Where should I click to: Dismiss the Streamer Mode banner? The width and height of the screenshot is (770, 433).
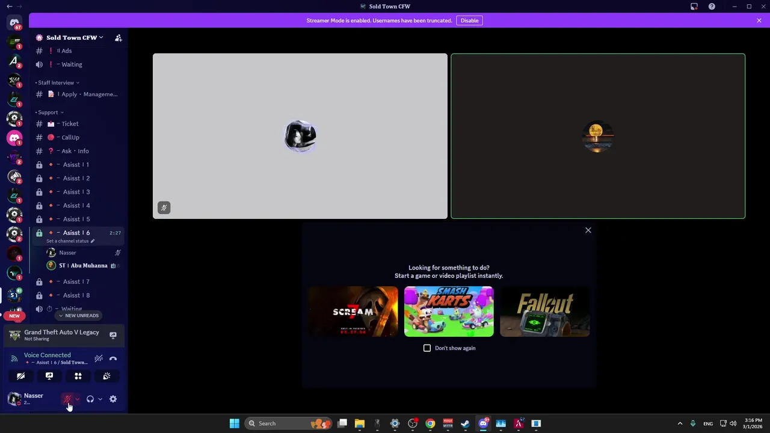click(x=759, y=20)
